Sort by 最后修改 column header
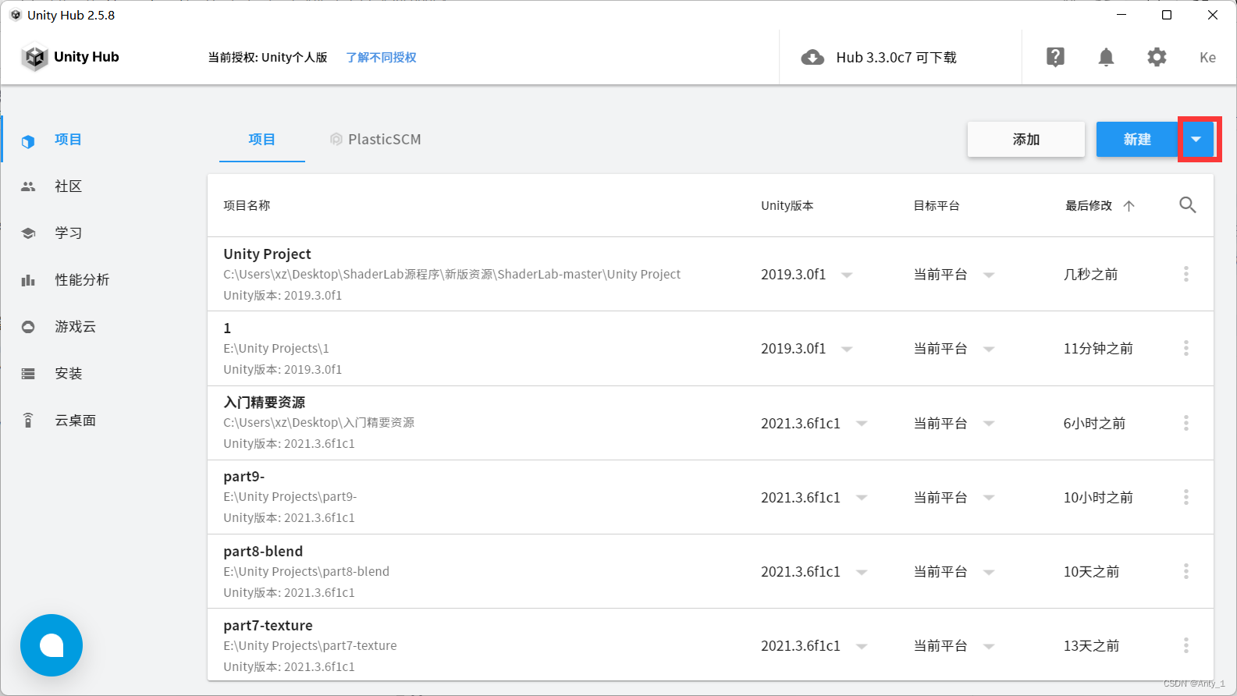The height and width of the screenshot is (696, 1237). click(1089, 206)
